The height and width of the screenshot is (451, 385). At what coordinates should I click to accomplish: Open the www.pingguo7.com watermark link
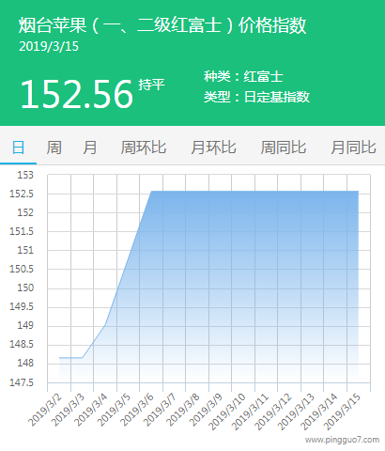coord(342,440)
